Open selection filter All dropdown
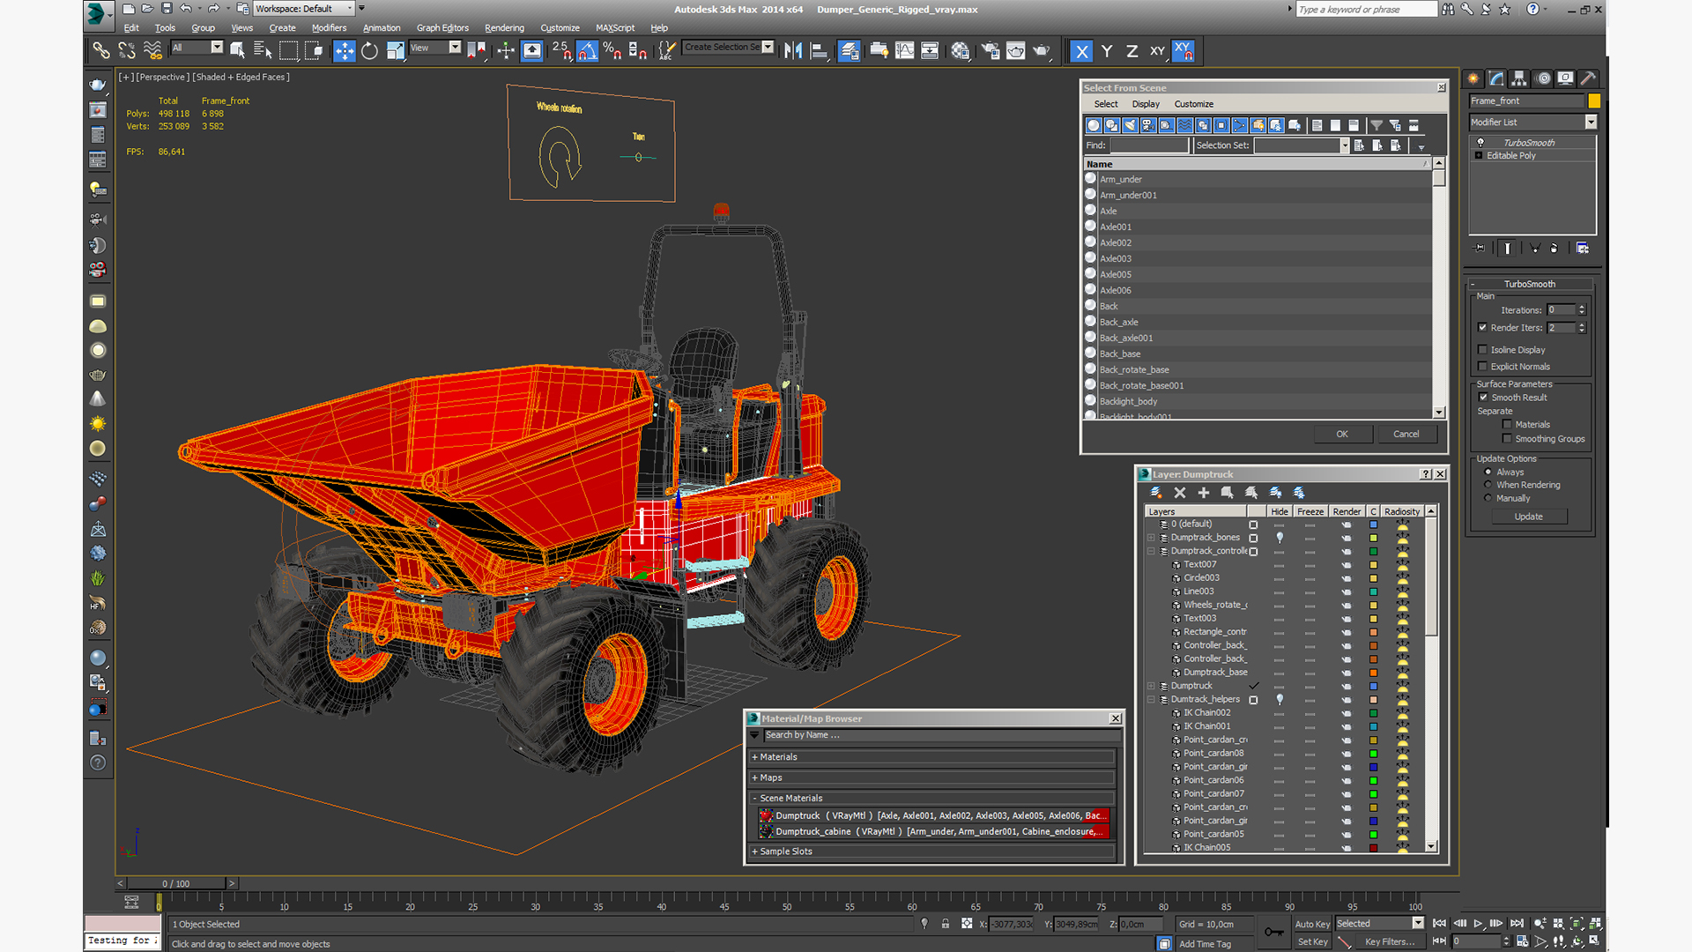The width and height of the screenshot is (1692, 952). pos(197,48)
